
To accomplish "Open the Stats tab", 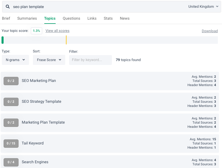I will tap(108, 18).
